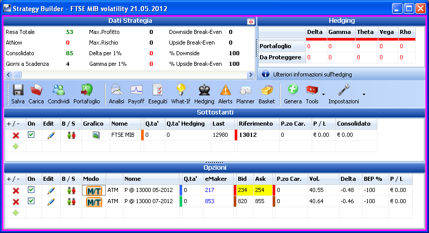Click the green Genera plus icon
This screenshot has width=429, height=233.
[x=292, y=94]
